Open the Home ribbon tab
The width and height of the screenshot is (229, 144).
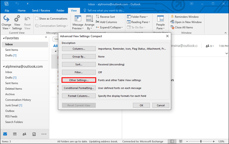click(x=22, y=11)
